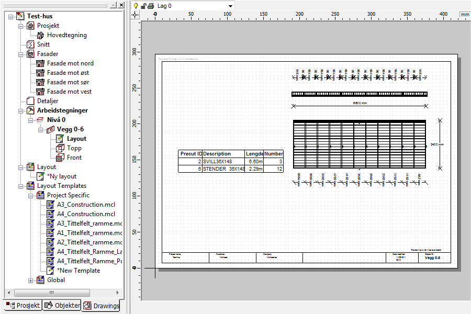Select the A3_Tittelfelt_ramme template
The height and width of the screenshot is (314, 471).
click(89, 223)
